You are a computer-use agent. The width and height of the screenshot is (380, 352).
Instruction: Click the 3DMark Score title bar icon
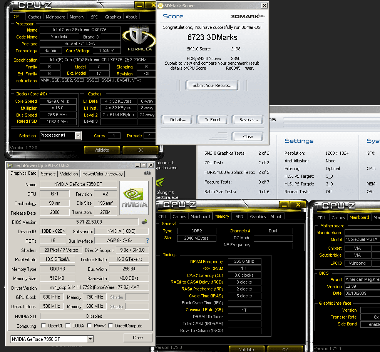(x=161, y=5)
